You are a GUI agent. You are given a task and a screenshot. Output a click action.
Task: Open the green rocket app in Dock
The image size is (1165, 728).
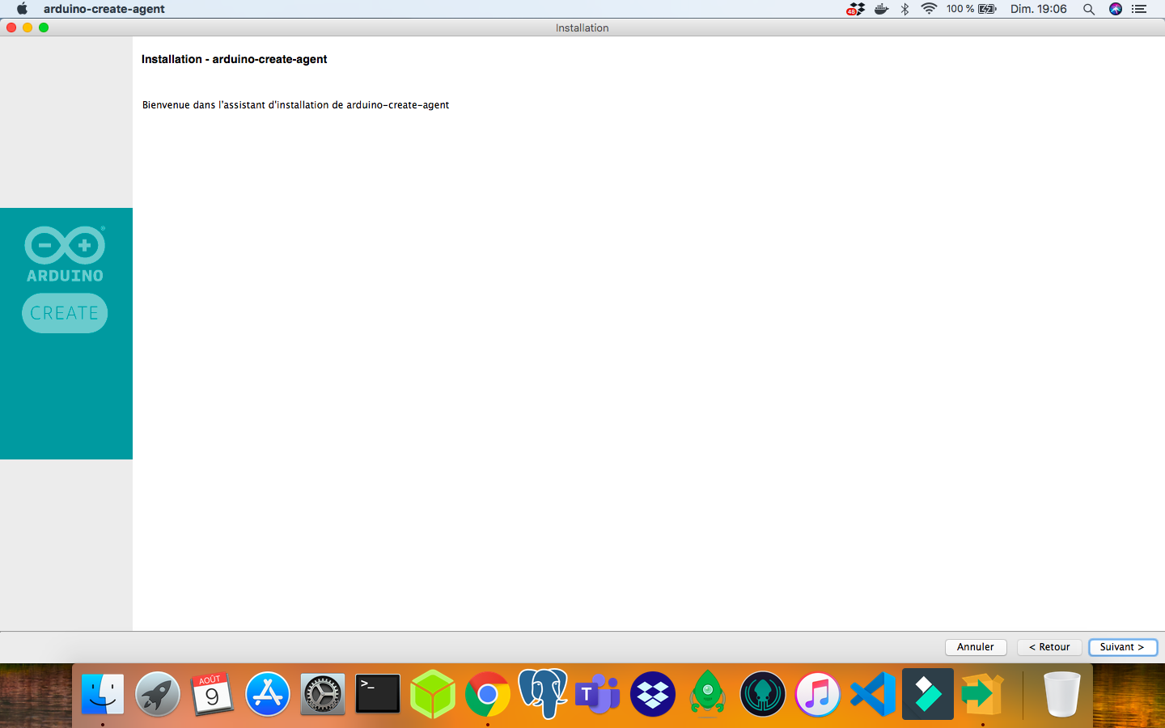[708, 694]
